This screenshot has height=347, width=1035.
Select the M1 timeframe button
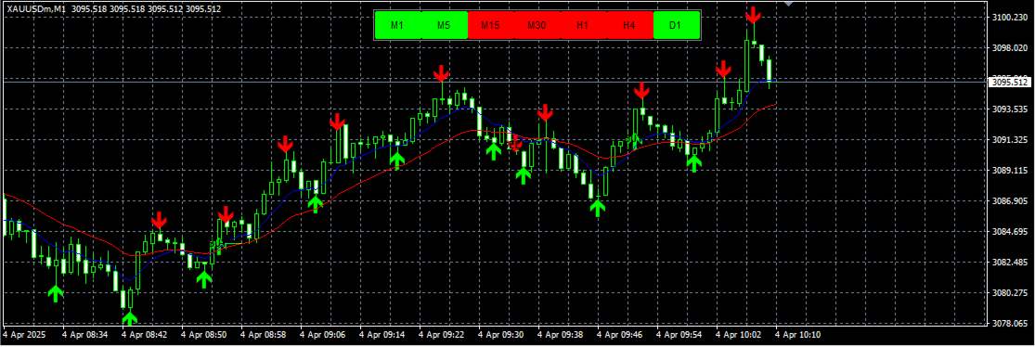click(397, 26)
